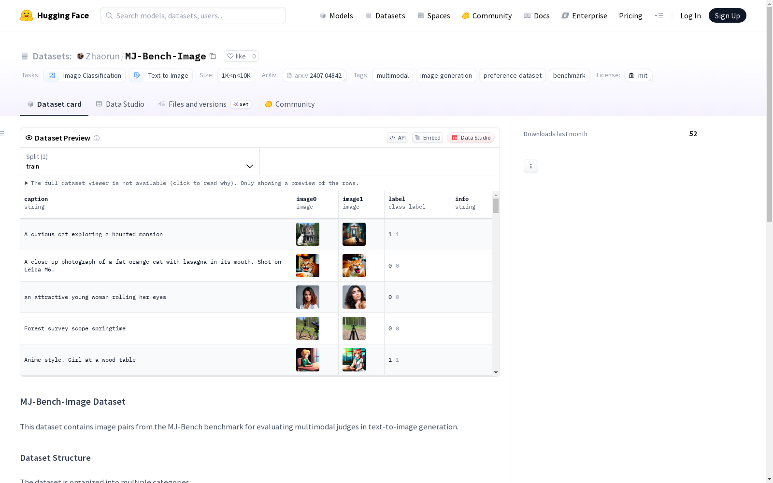This screenshot has height=483, width=773.
Task: Open the Zaohrun user avatar profile
Action: pyautogui.click(x=80, y=56)
